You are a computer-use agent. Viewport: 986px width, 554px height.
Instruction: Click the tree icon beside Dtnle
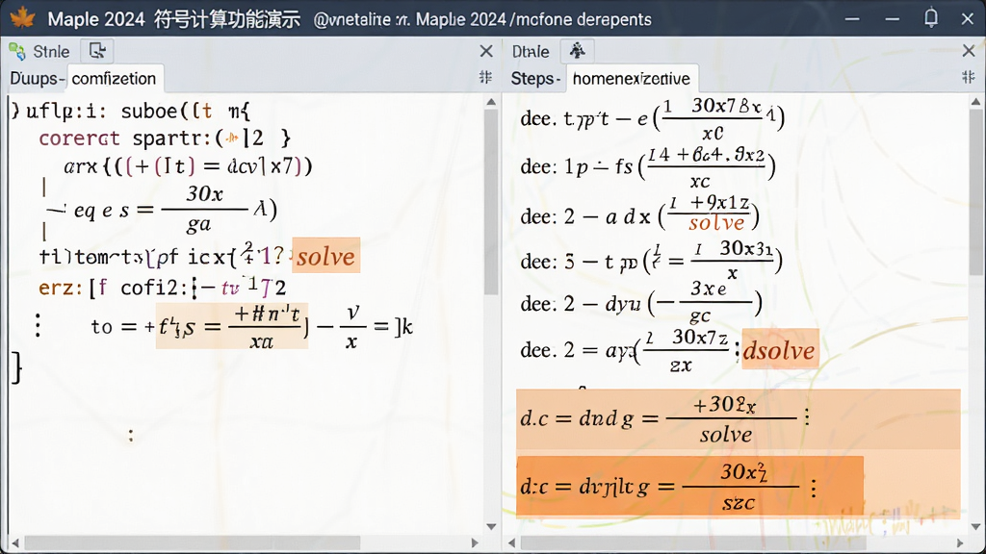point(578,51)
